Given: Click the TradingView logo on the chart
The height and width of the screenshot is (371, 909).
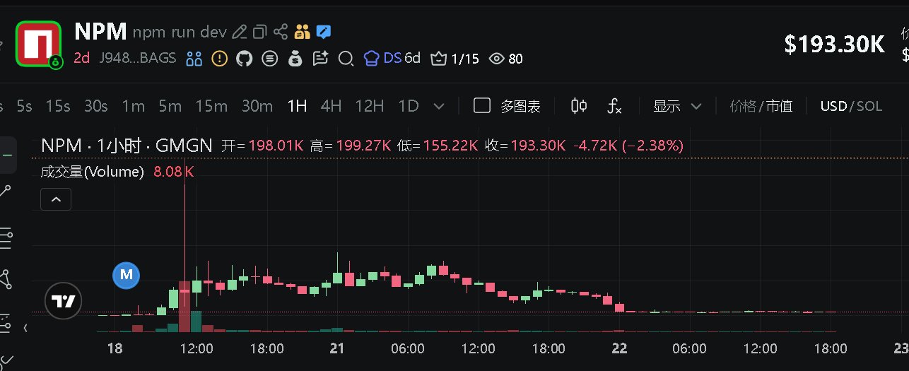Looking at the screenshot, I should (x=63, y=301).
